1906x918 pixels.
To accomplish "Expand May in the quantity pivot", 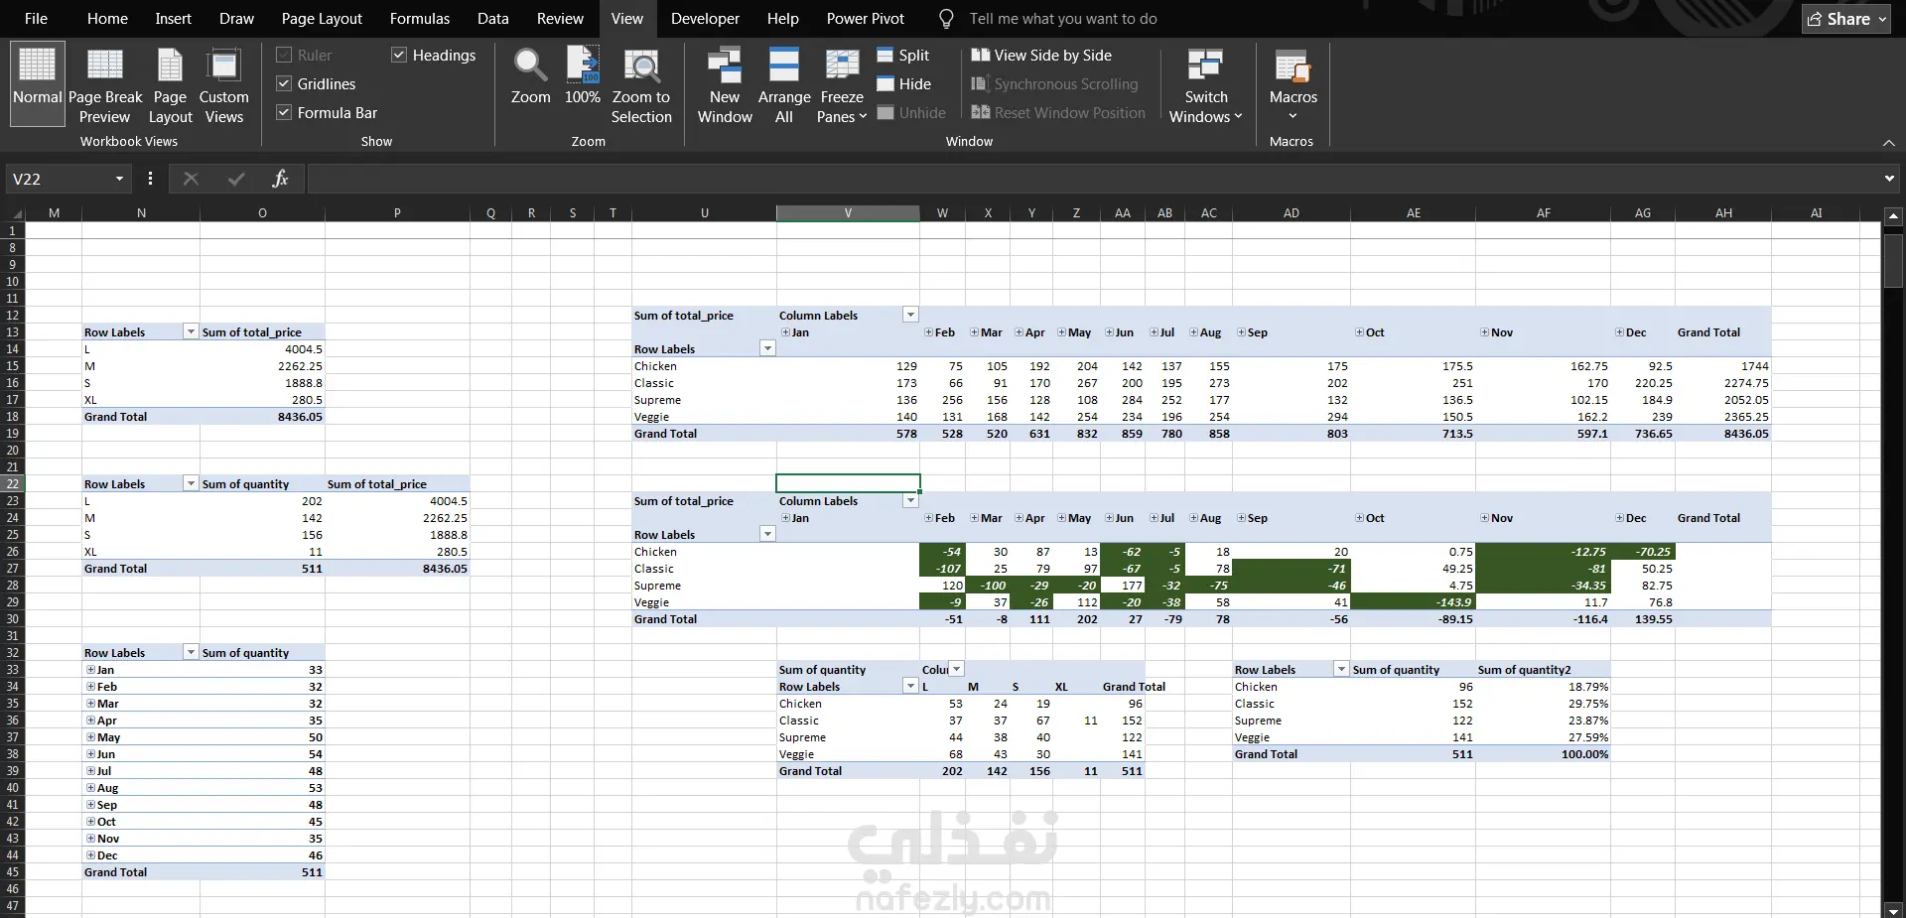I will [90, 737].
